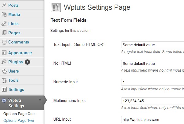This screenshot has width=184, height=124.
Task: Click the Multinumeric Input field
Action: (152, 101)
